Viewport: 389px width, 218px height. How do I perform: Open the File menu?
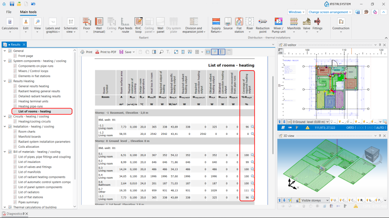coord(9,12)
